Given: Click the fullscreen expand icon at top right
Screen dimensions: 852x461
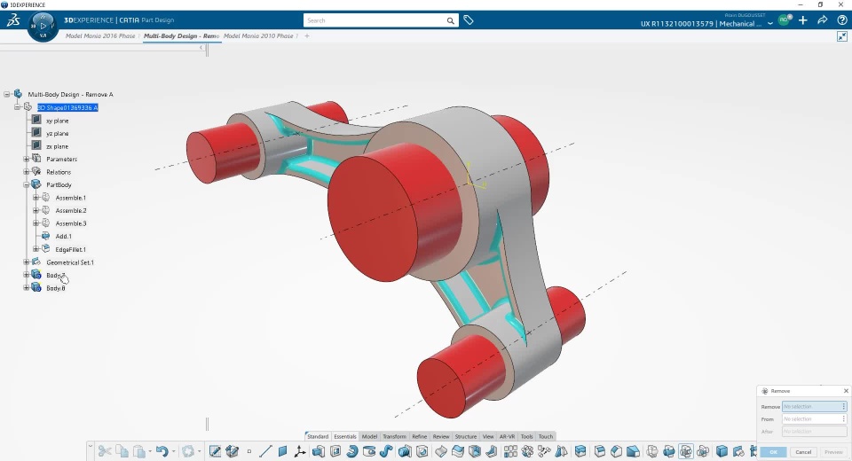Looking at the screenshot, I should (841, 36).
